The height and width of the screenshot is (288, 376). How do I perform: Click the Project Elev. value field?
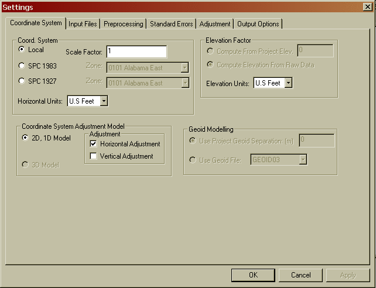click(x=315, y=50)
